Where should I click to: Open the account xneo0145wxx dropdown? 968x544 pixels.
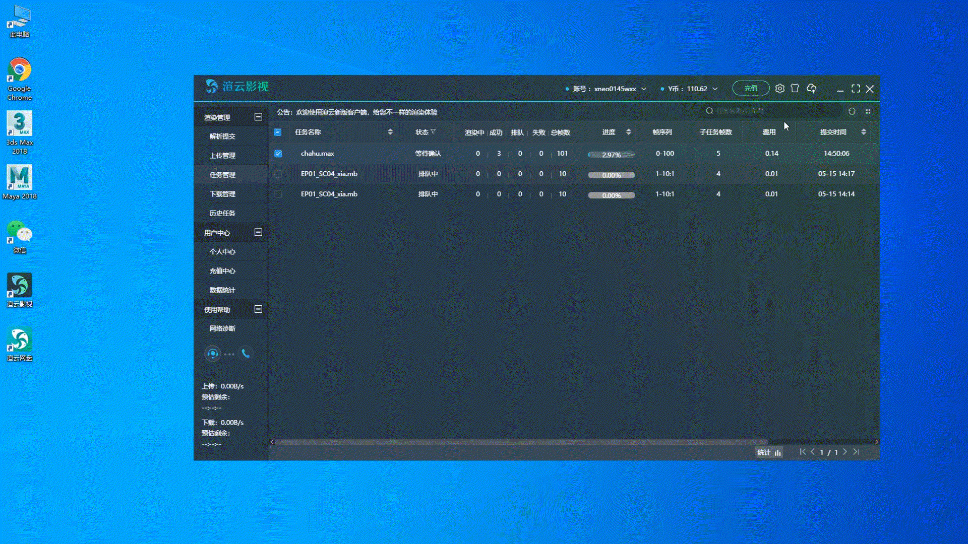pos(644,89)
